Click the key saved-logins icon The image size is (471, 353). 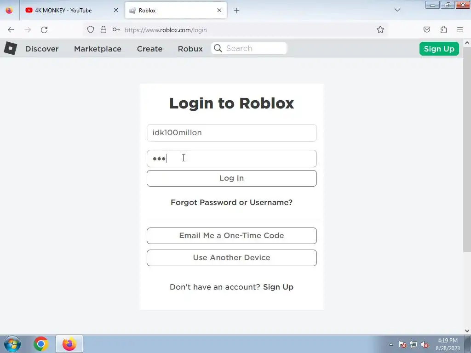pyautogui.click(x=116, y=30)
